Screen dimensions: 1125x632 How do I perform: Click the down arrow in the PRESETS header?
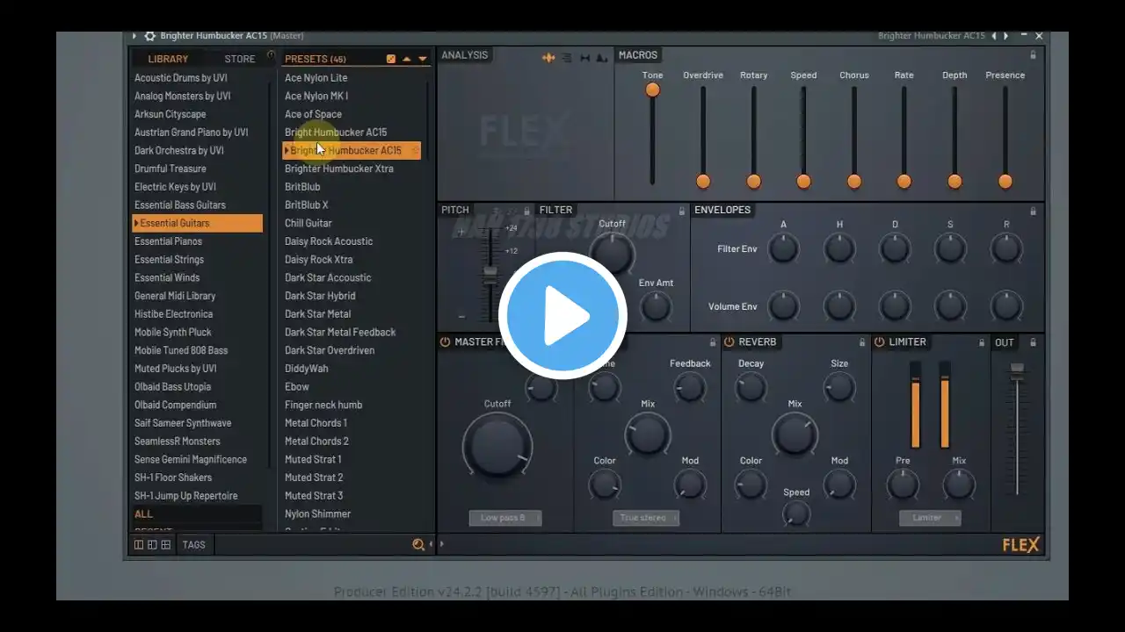(422, 59)
